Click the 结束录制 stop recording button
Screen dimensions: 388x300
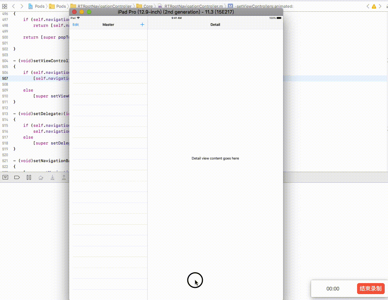tap(371, 289)
